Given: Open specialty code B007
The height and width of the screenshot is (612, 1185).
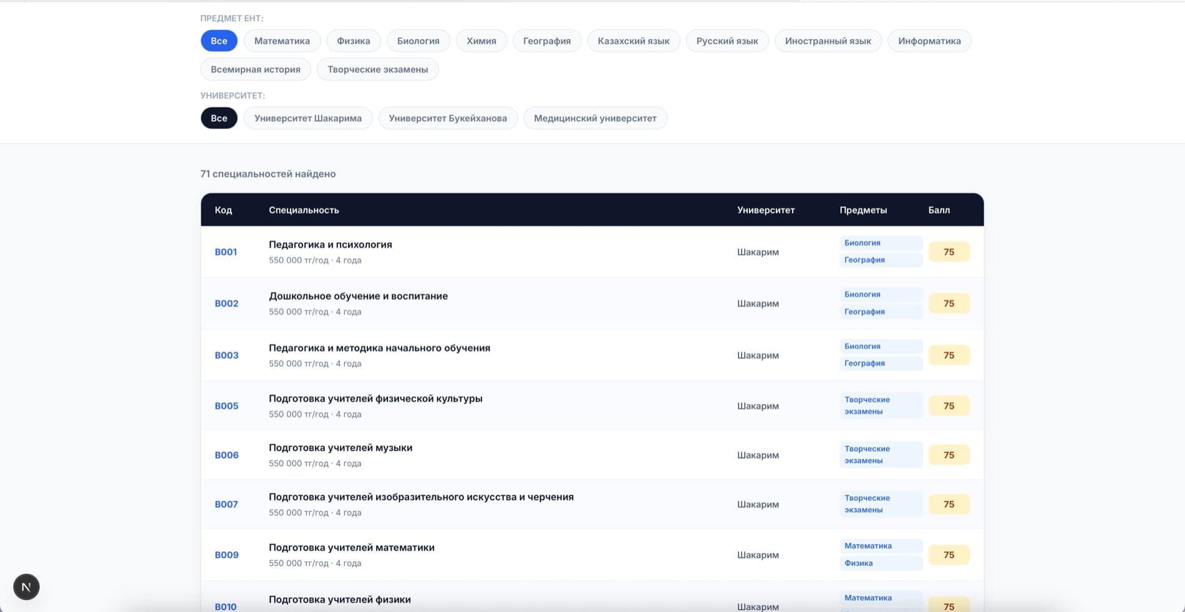Looking at the screenshot, I should point(226,505).
